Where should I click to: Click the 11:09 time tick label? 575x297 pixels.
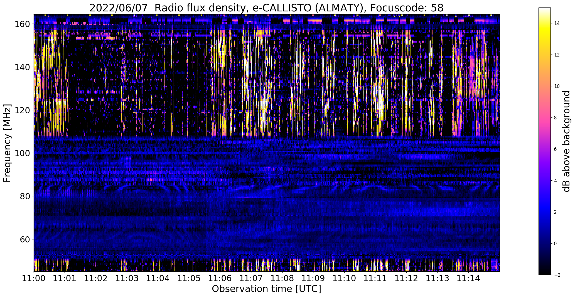coord(313,278)
